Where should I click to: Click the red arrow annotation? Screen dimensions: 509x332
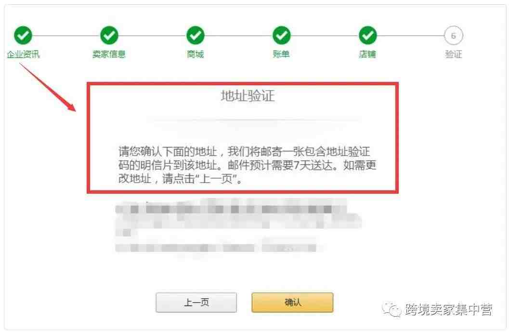[47, 87]
